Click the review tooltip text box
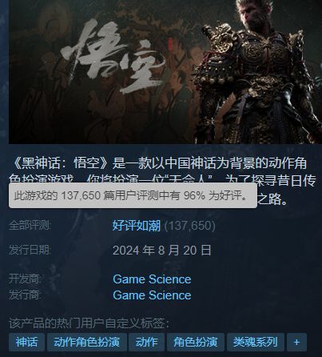Screen dimensions: 322x357 point(133,195)
